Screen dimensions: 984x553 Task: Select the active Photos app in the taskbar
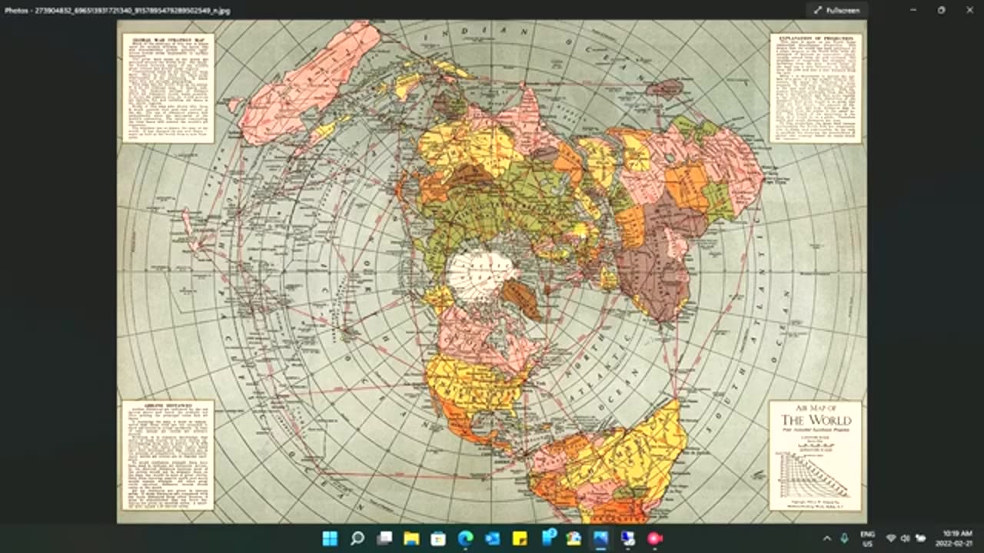point(600,538)
